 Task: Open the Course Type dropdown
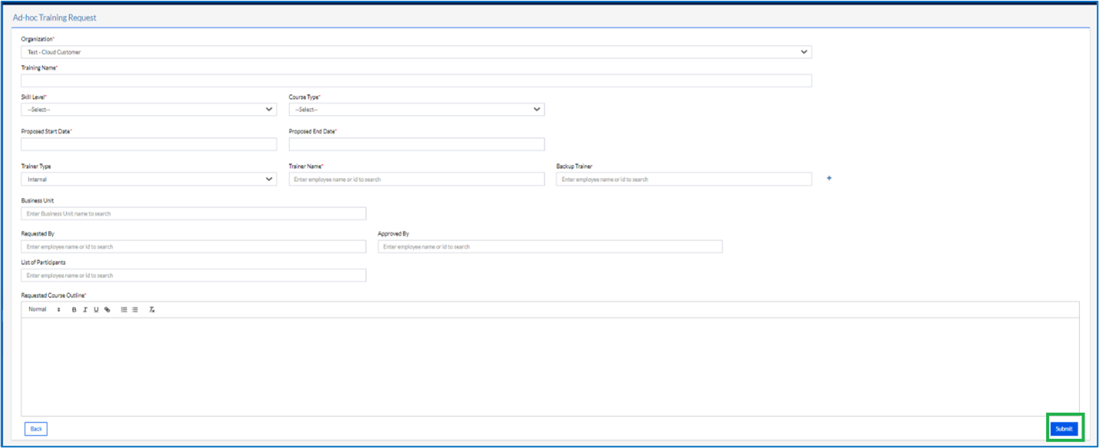point(416,110)
